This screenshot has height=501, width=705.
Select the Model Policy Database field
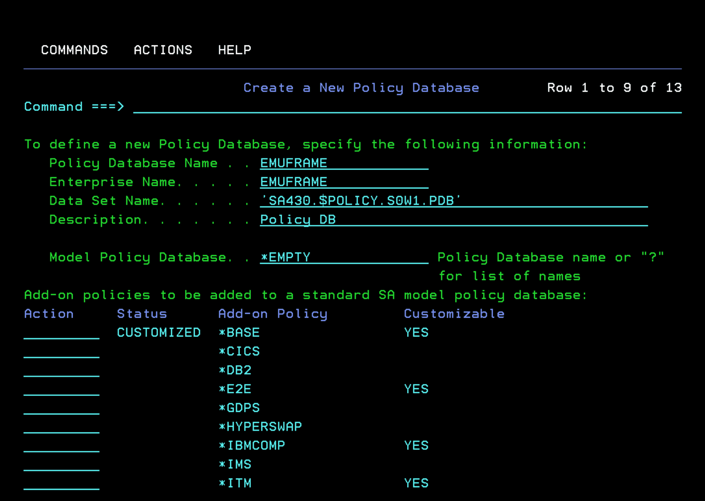344,257
